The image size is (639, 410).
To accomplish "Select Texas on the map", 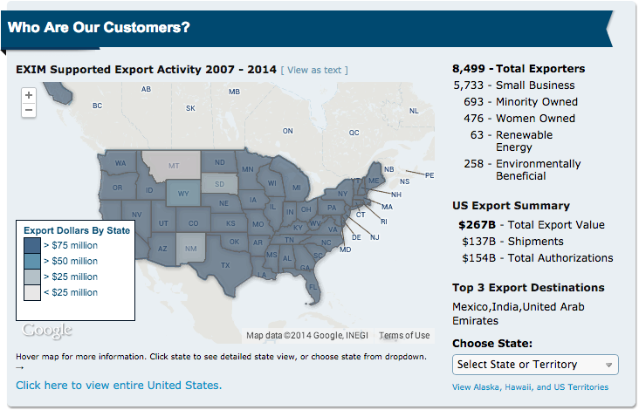I will tap(225, 264).
